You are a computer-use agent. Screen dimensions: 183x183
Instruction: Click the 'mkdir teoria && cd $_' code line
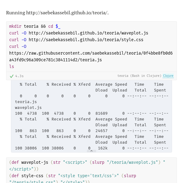(x=35, y=26)
